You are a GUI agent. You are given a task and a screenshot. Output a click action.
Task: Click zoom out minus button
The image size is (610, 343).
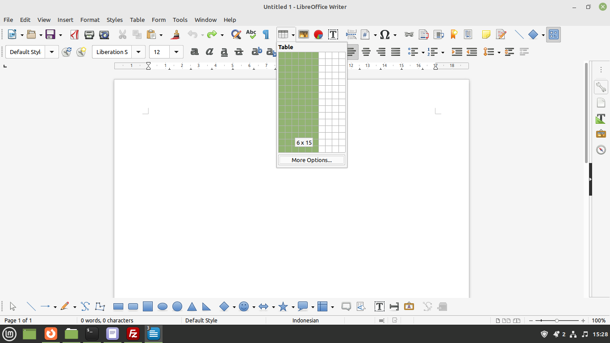[x=530, y=321]
